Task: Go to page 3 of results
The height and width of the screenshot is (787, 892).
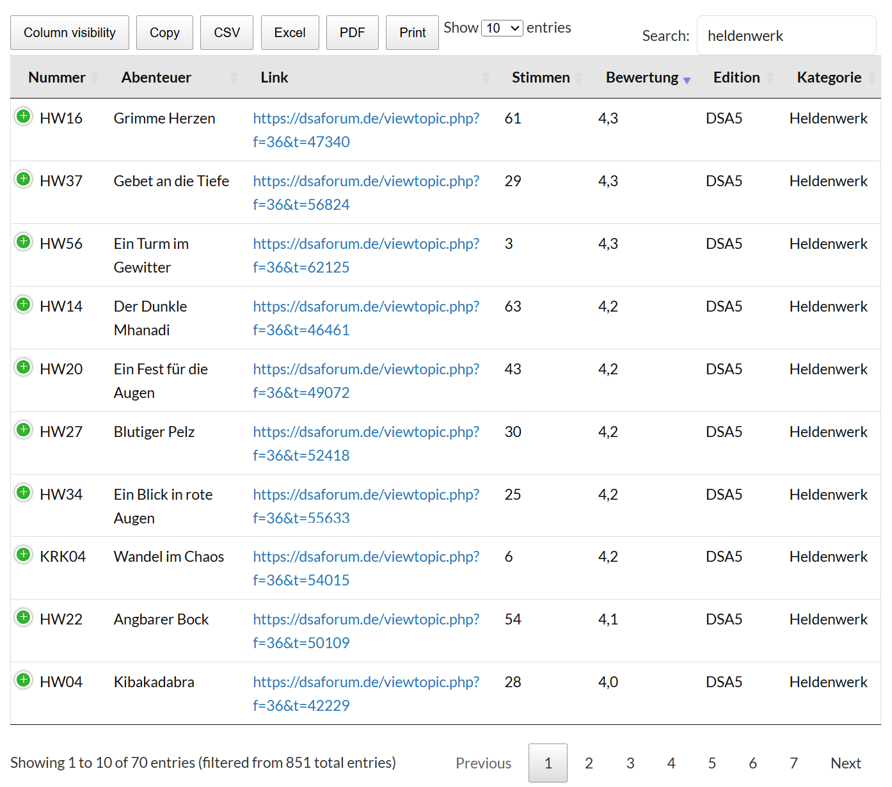Action: pyautogui.click(x=630, y=763)
